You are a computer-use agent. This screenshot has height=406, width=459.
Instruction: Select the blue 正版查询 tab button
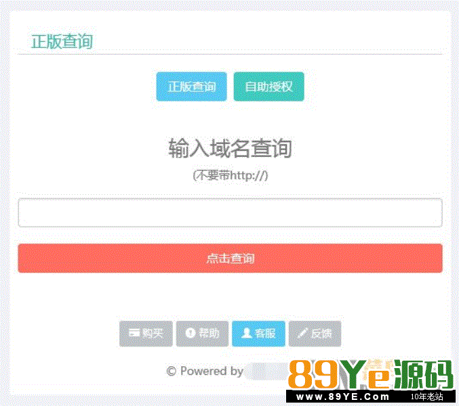tap(191, 87)
